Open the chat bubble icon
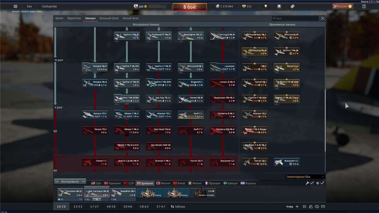 pyautogui.click(x=317, y=207)
